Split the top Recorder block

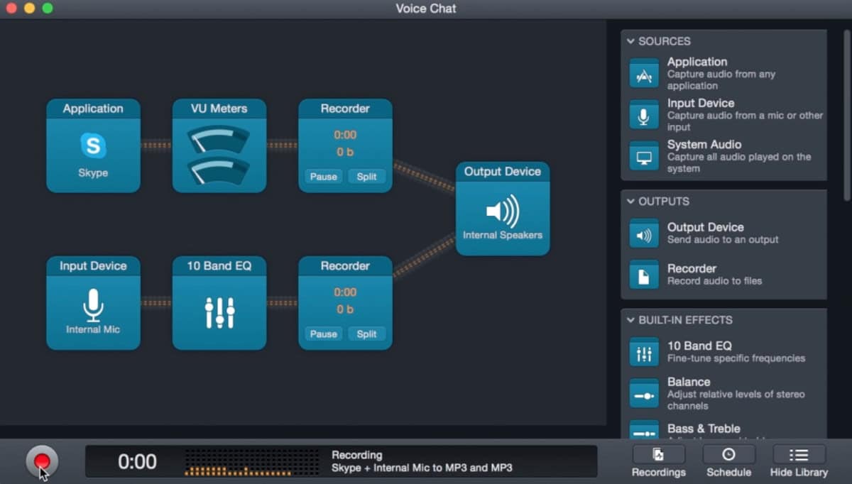367,176
